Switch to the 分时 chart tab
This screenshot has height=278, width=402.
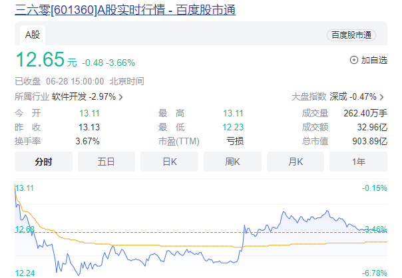click(x=44, y=162)
